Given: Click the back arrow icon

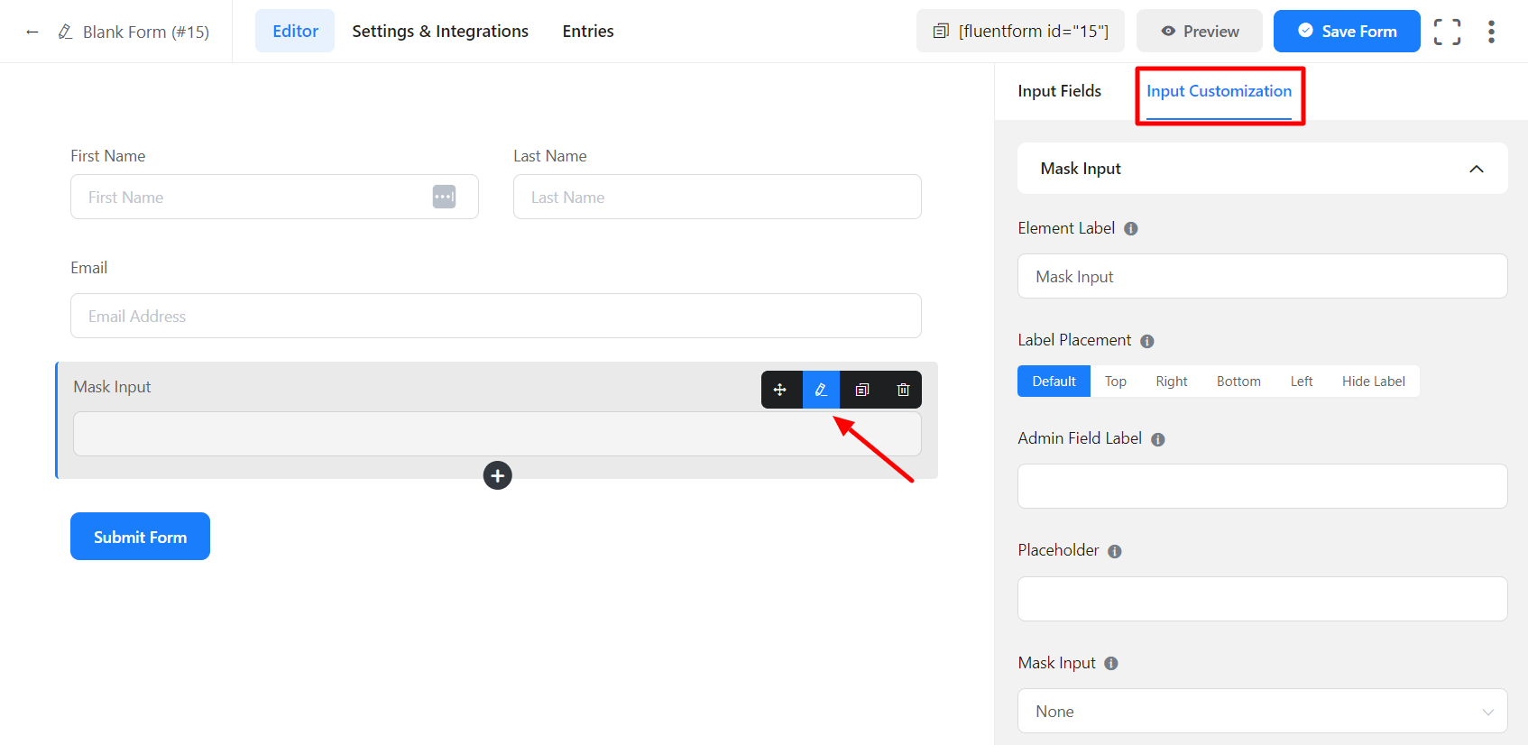Looking at the screenshot, I should (x=32, y=32).
